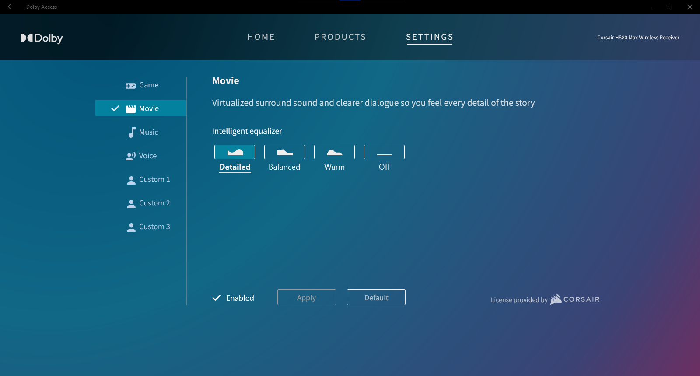Click the Game controller icon

point(130,86)
